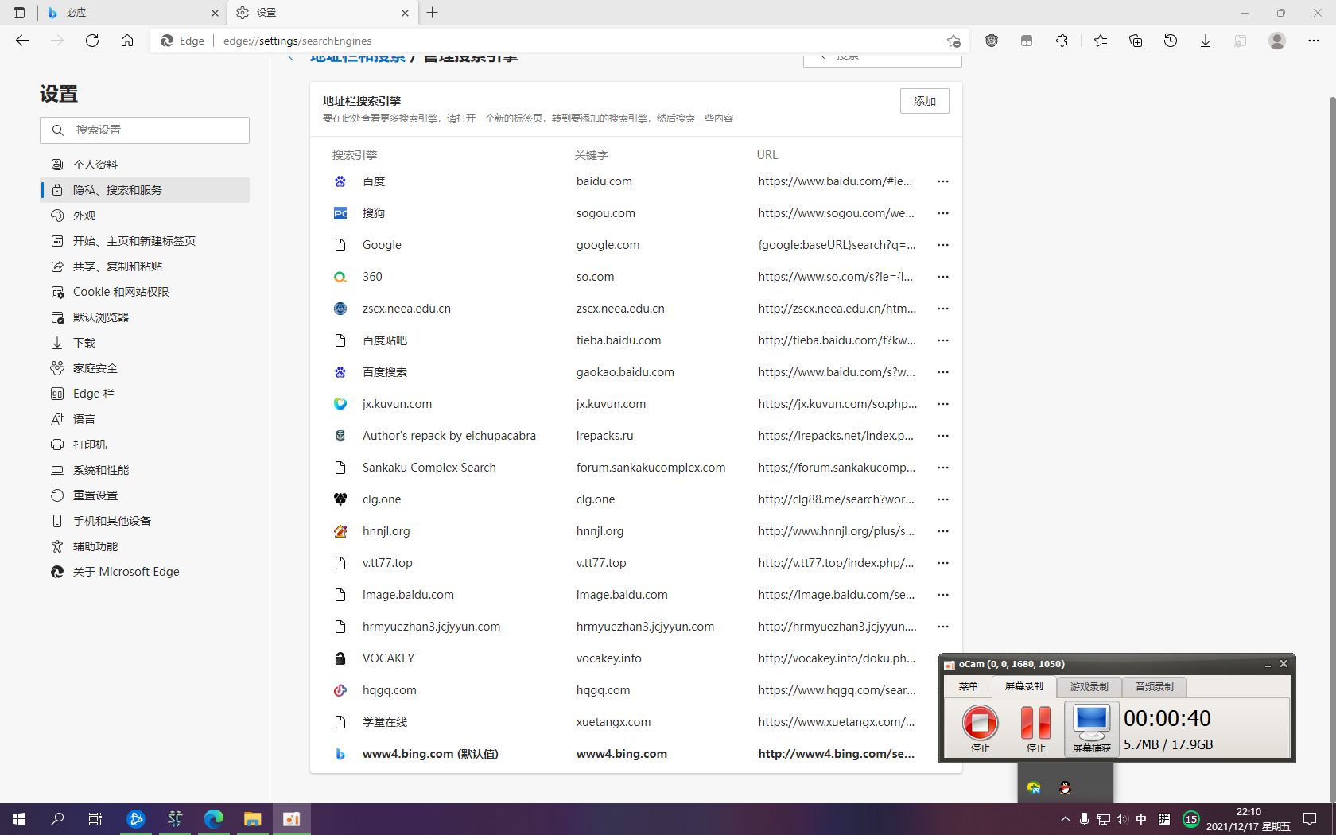This screenshot has width=1336, height=835.
Task: Open 重置设置 section
Action: pos(145,495)
